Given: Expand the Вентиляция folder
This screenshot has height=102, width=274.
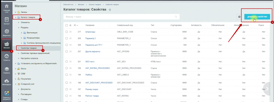Looking at the screenshot, I should 22,33.
